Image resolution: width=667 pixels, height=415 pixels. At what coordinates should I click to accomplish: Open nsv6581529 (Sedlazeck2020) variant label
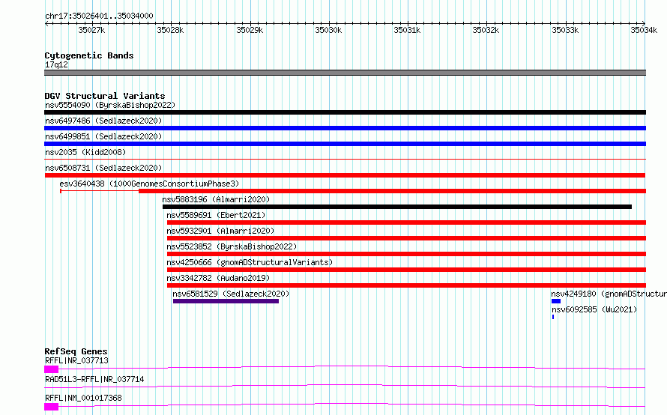tap(231, 294)
